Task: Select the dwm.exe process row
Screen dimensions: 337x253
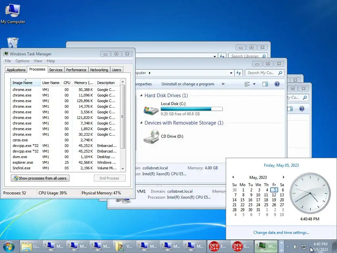Action: coord(65,157)
